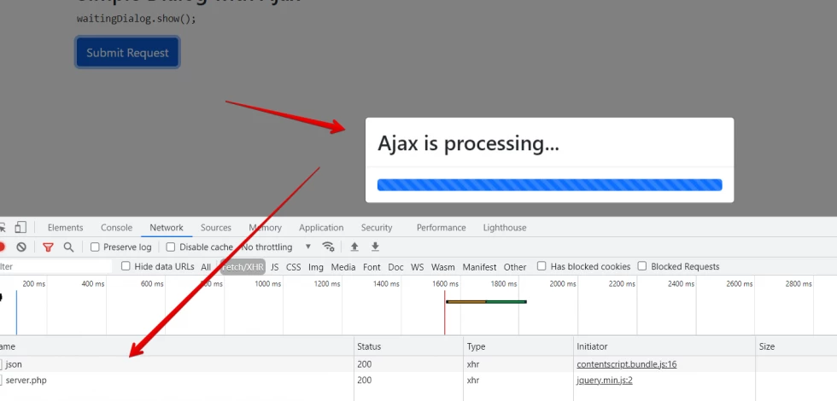Image resolution: width=837 pixels, height=401 pixels.
Task: Check Has blocked cookies
Action: (541, 266)
